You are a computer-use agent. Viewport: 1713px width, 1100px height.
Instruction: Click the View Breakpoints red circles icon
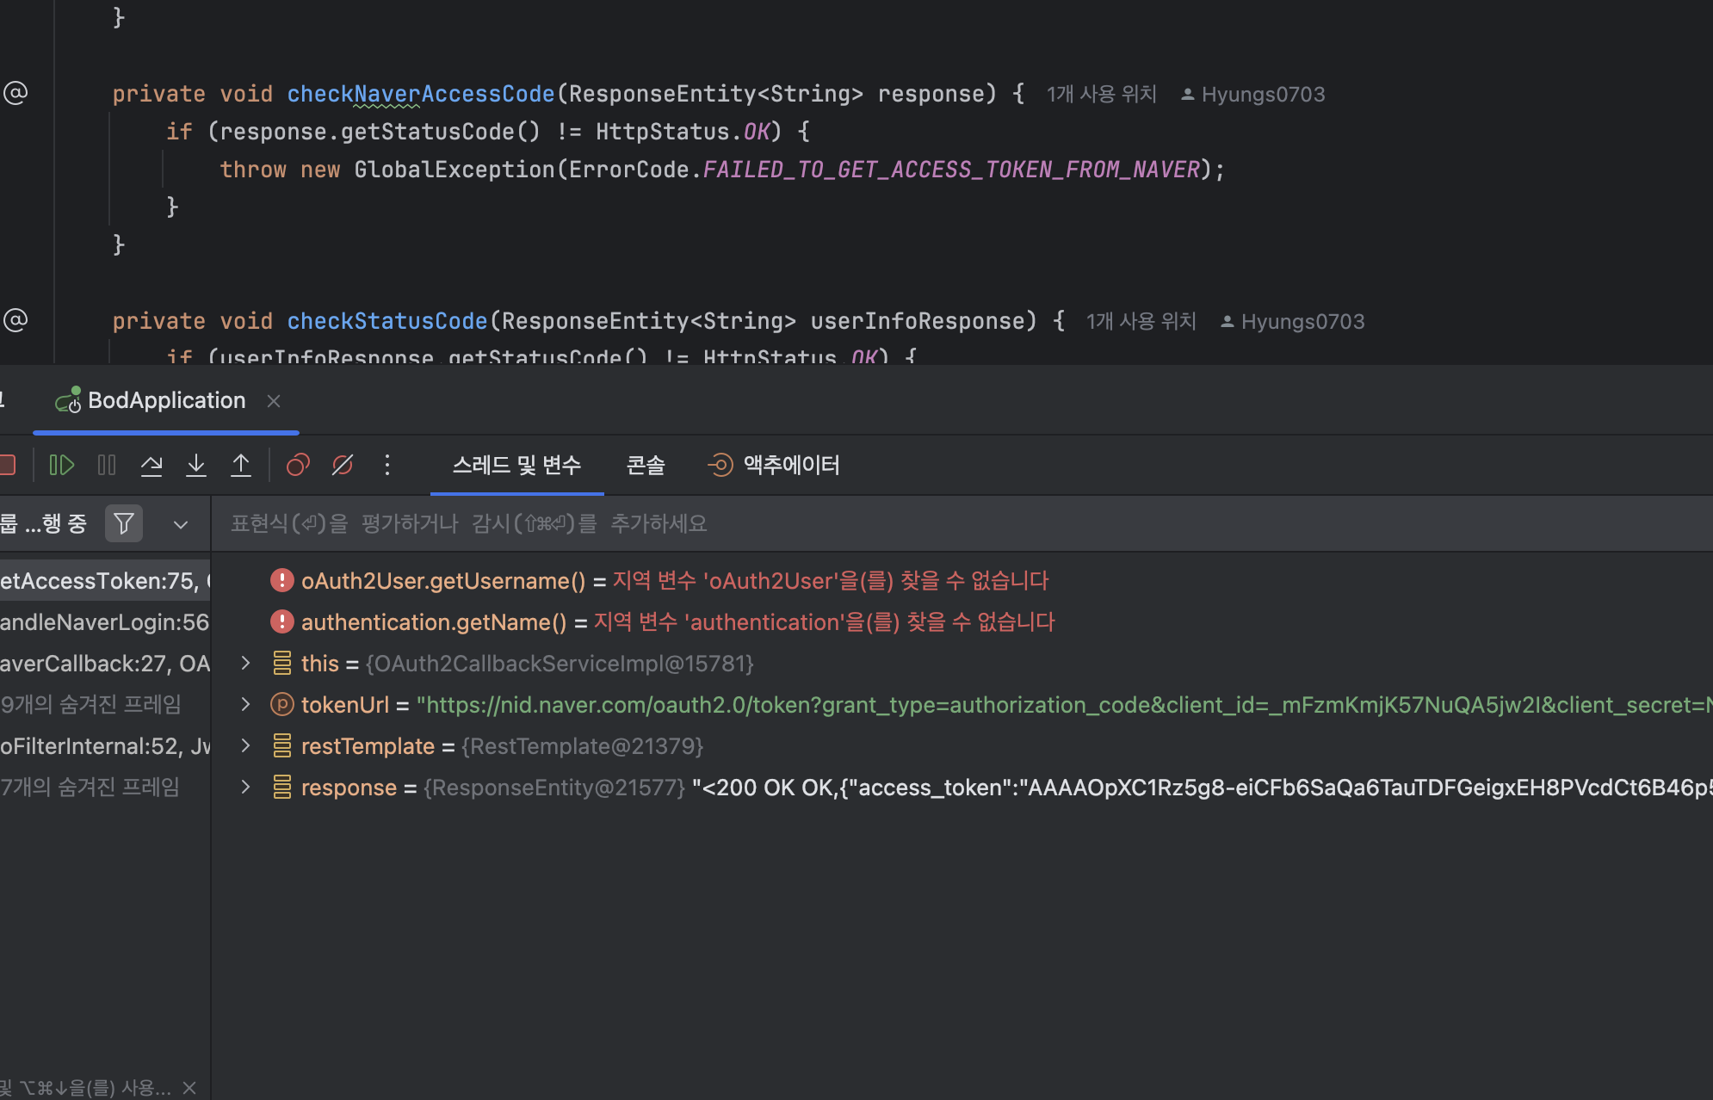pos(298,466)
